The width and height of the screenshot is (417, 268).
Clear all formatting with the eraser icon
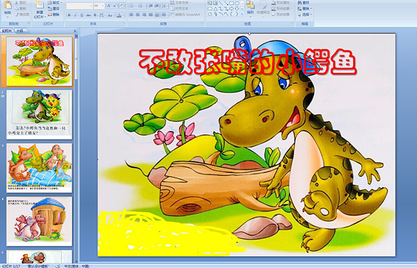[x=122, y=5]
